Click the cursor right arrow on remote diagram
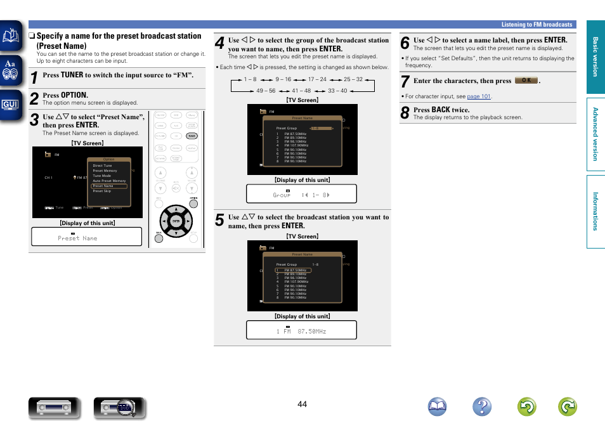The width and height of the screenshot is (605, 428). click(x=188, y=221)
